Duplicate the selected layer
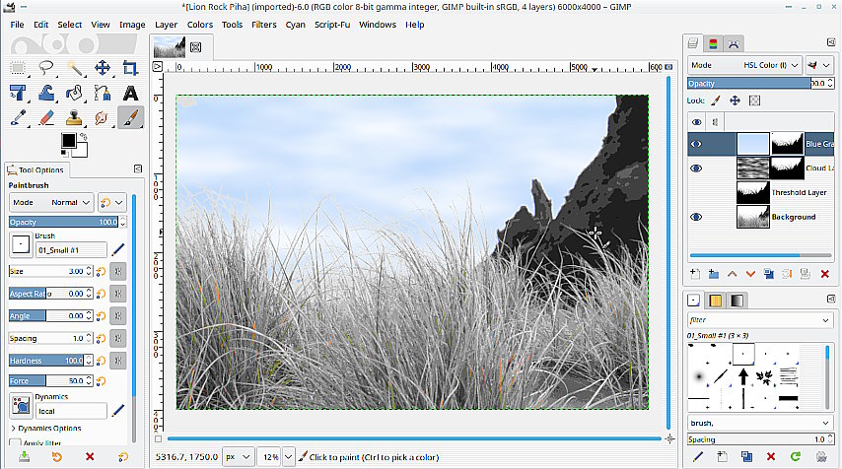842x469 pixels. point(769,274)
